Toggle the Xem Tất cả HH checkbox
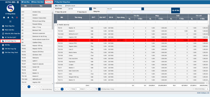The height and width of the screenshot is (97, 210). click(56, 12)
